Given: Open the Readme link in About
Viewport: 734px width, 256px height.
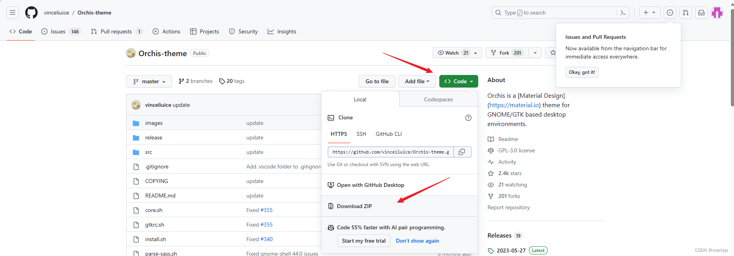Looking at the screenshot, I should pos(503,139).
